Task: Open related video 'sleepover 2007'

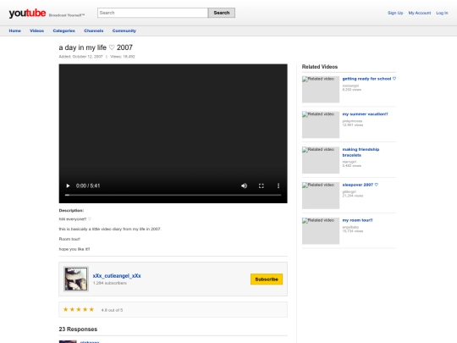Action: coord(361,185)
